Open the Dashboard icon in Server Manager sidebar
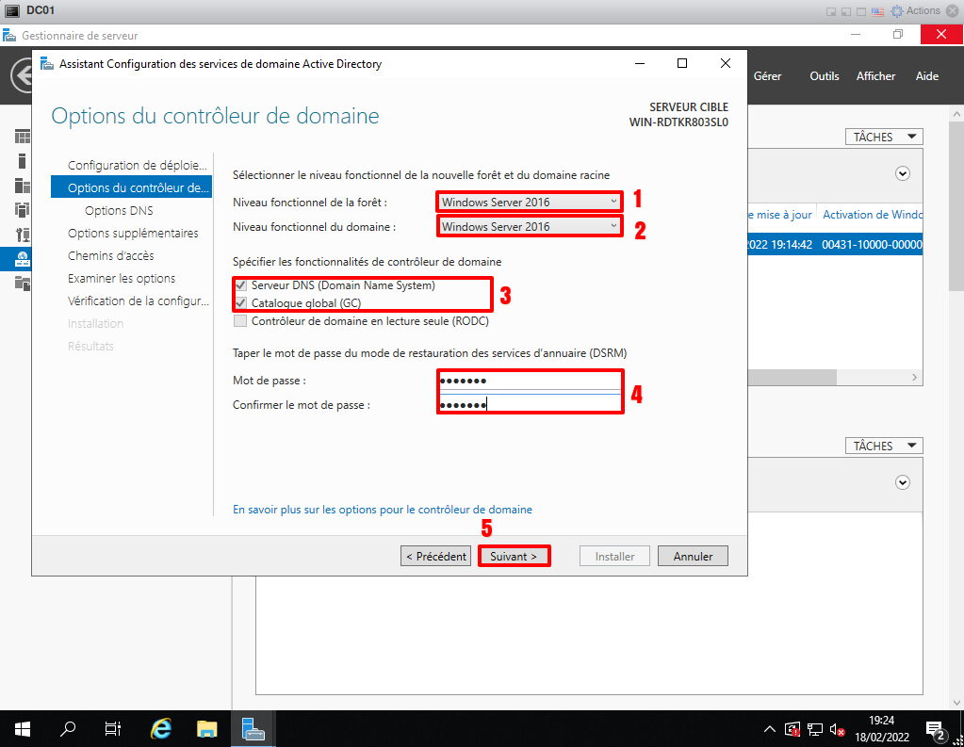This screenshot has width=964, height=747. 22,138
